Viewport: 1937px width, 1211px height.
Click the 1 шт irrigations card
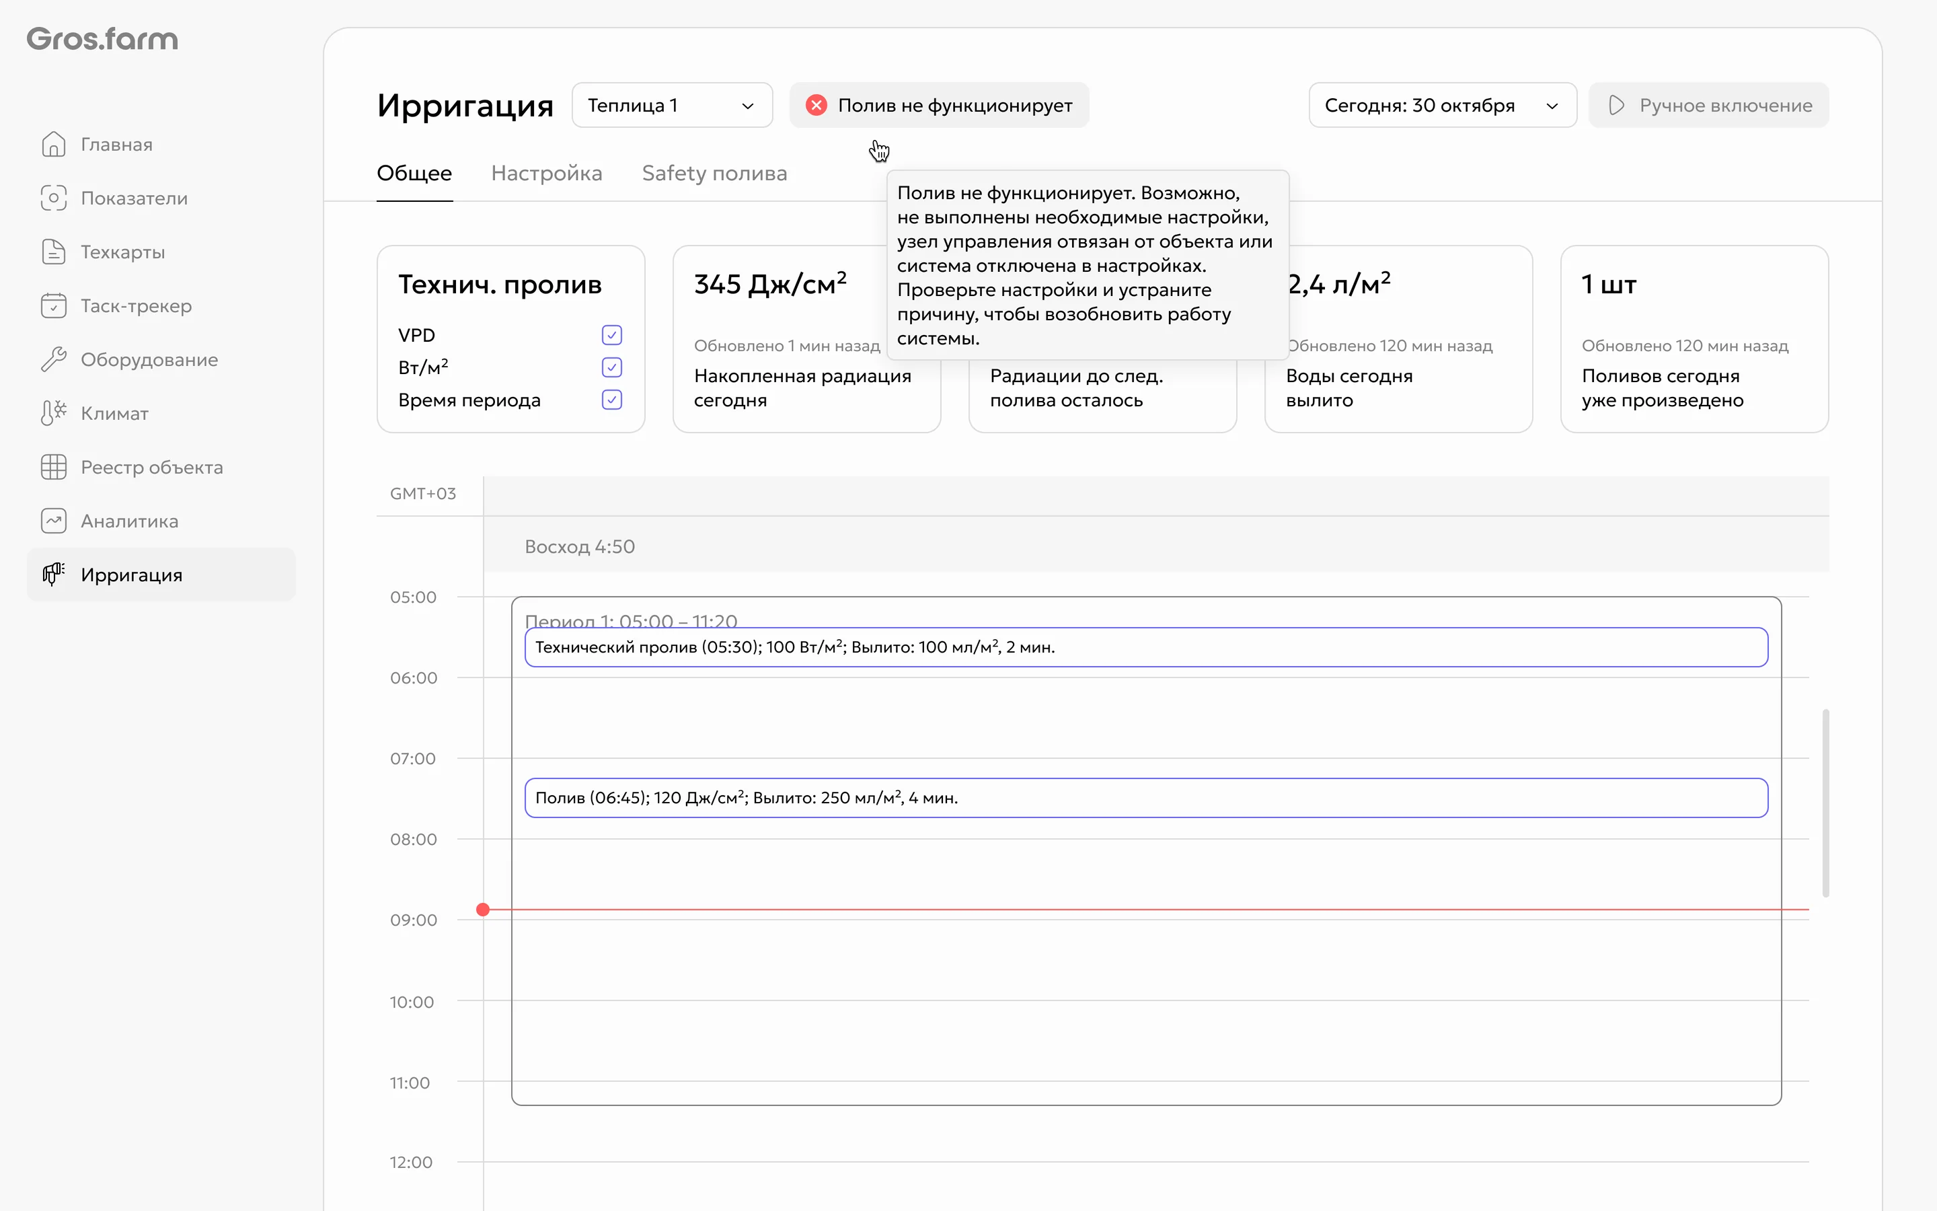1694,339
